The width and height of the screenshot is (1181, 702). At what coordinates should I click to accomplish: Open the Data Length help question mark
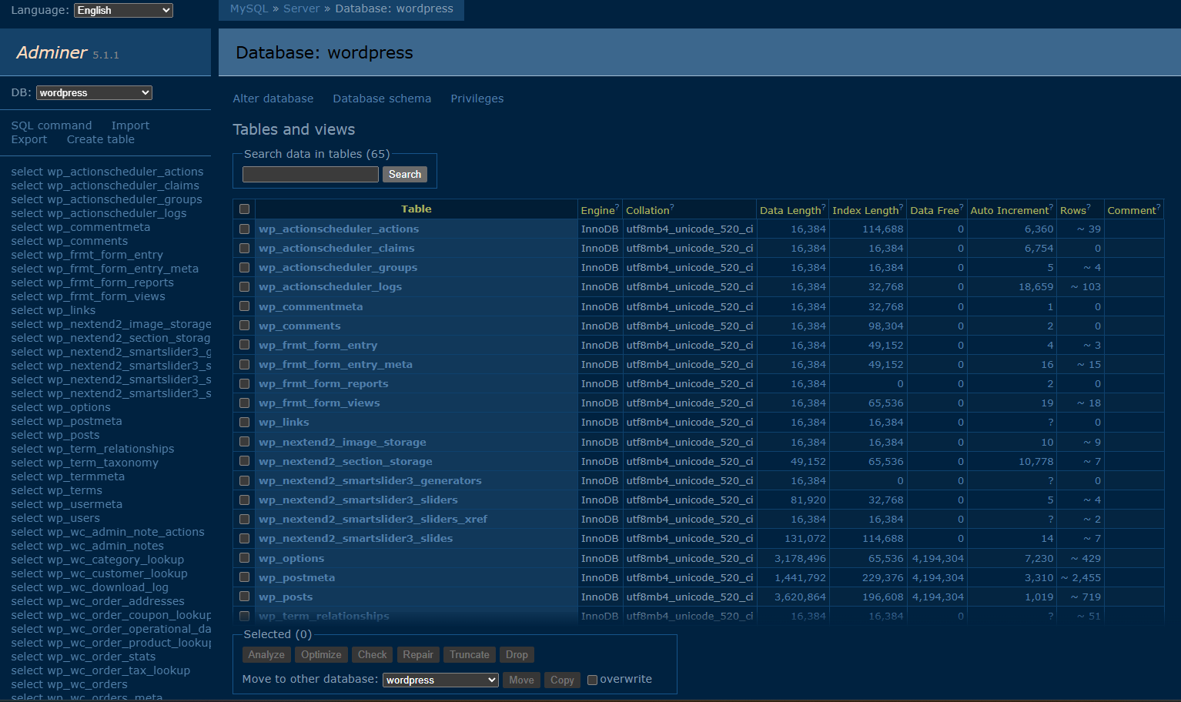824,207
